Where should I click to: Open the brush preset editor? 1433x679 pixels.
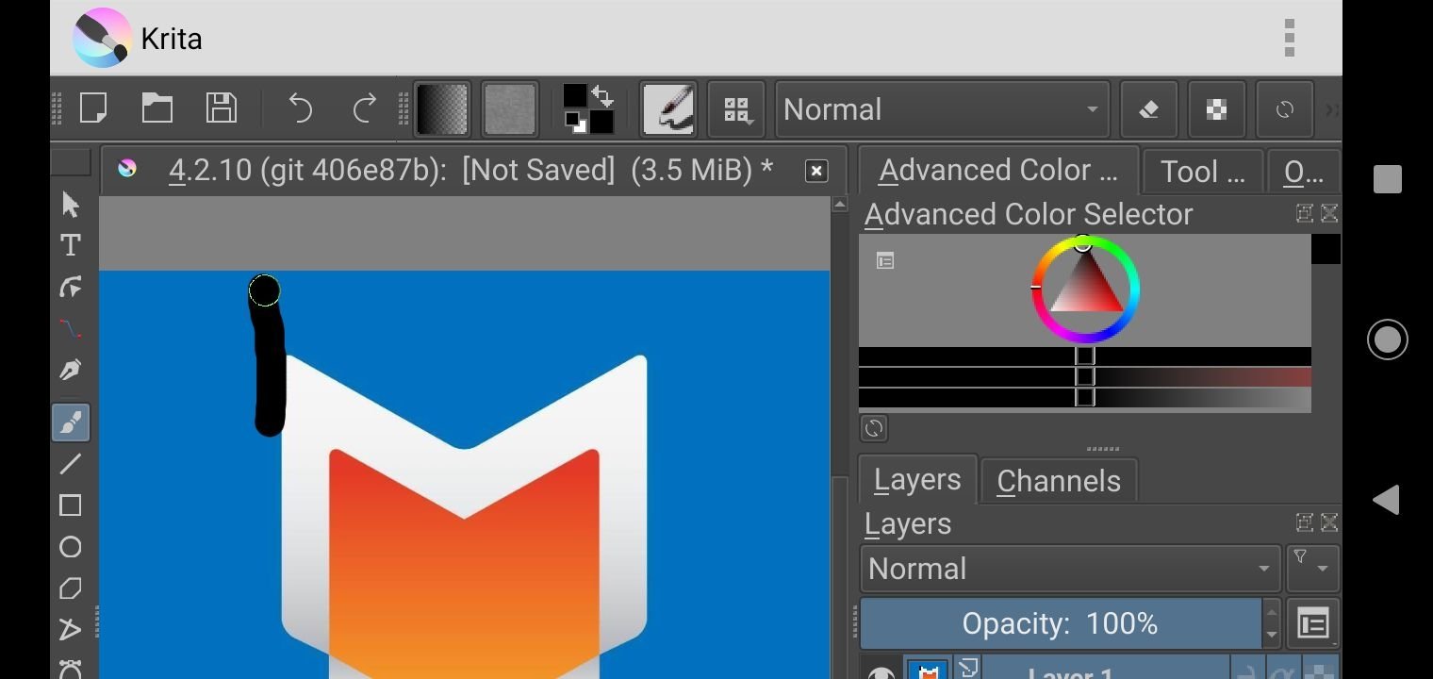click(668, 109)
